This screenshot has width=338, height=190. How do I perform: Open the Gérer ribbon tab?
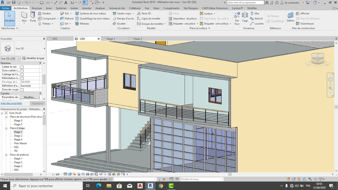(x=156, y=8)
